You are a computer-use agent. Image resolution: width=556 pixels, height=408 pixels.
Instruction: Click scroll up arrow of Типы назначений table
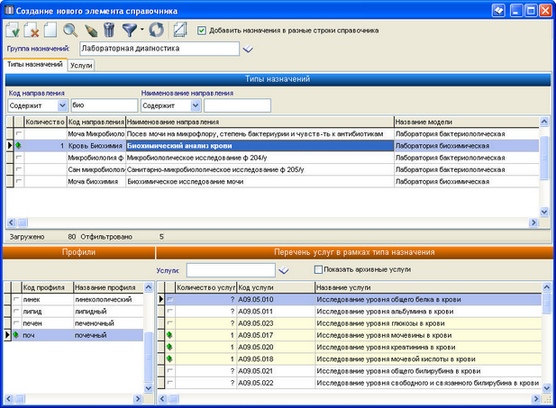coord(544,122)
